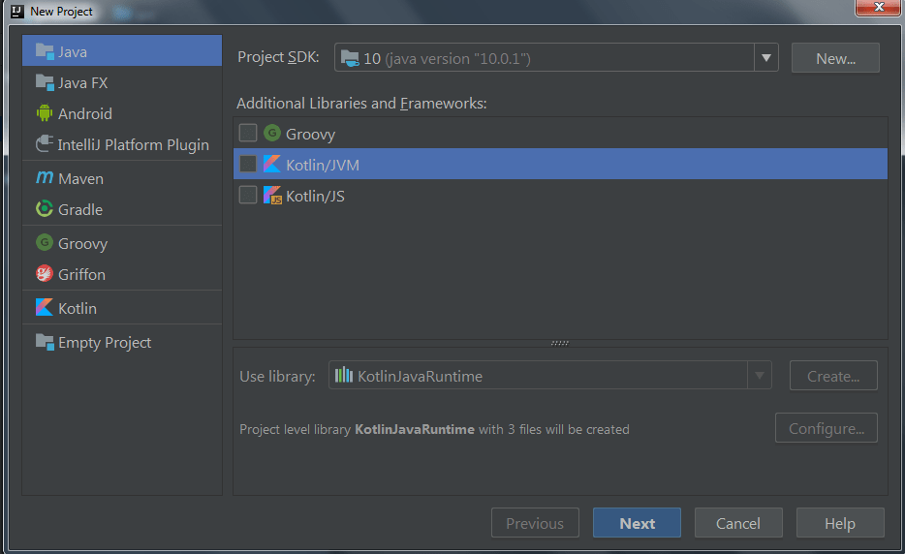Click the Kotlin/JS row label
Viewport: 905px width, 554px height.
[x=315, y=197]
